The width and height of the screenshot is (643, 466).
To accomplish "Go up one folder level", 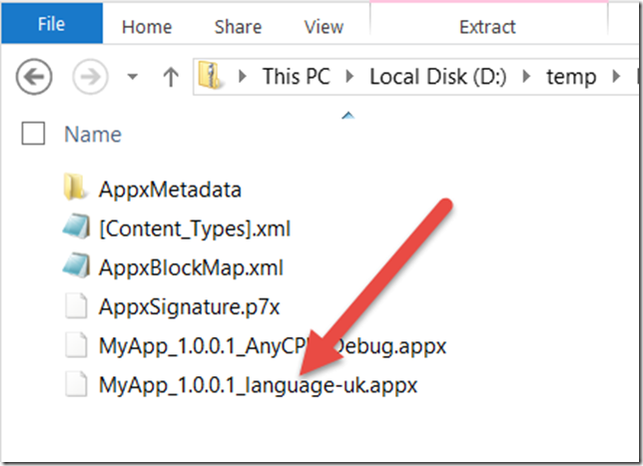I will point(171,77).
